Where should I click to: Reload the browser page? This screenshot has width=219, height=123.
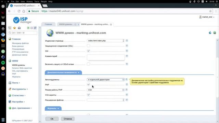point(19,11)
